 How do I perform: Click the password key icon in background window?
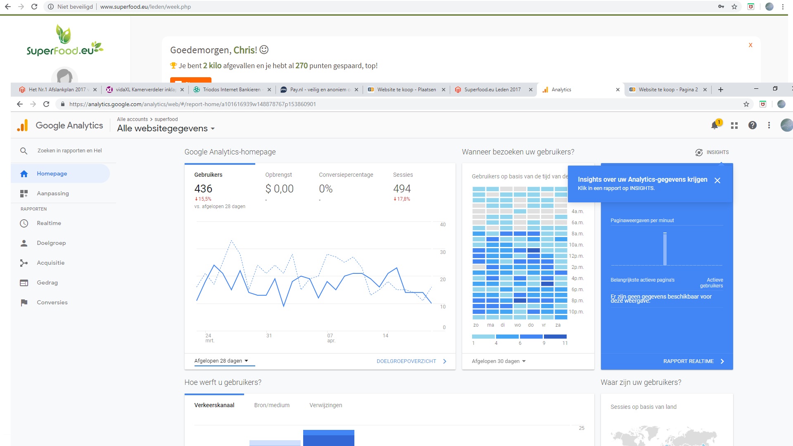pyautogui.click(x=721, y=7)
